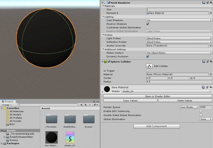Toggle Receive Shadows checkbox
213x148 pixels.
(148, 24)
